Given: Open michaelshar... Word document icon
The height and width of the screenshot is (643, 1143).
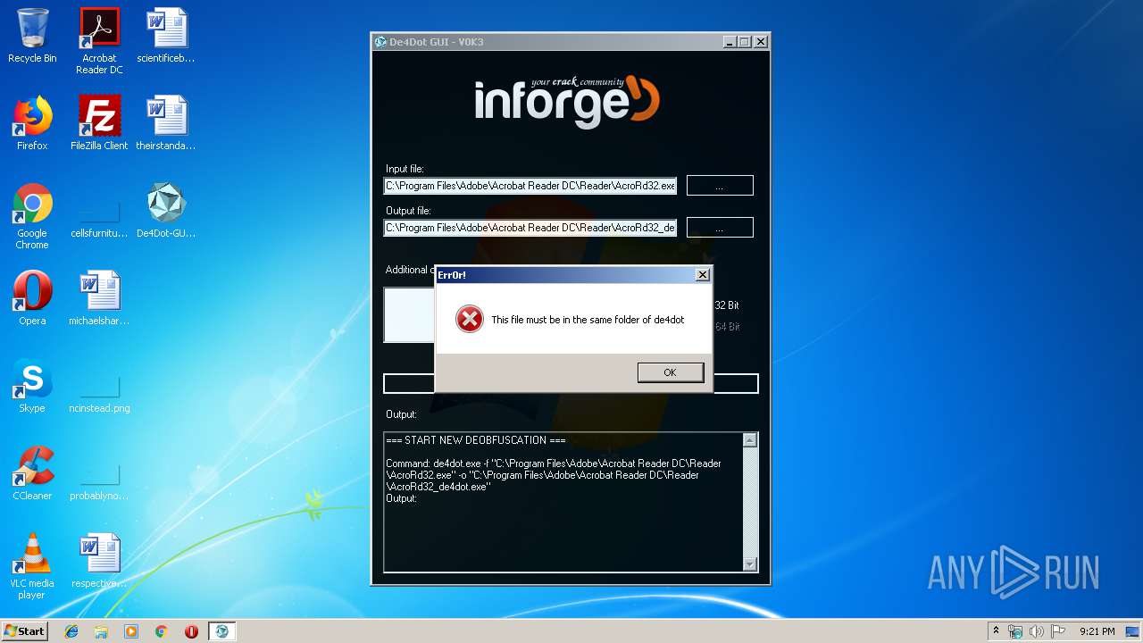Looking at the screenshot, I should 99,298.
